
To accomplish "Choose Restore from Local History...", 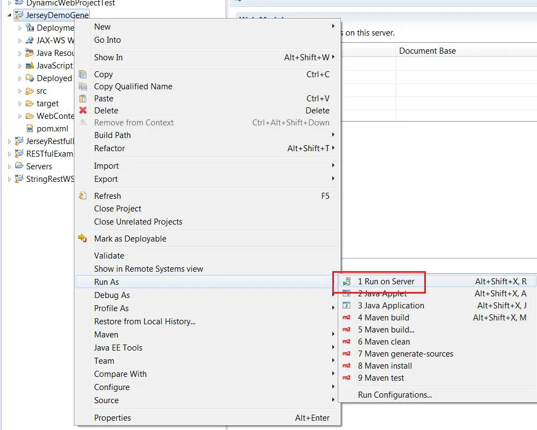I will [x=207, y=322].
